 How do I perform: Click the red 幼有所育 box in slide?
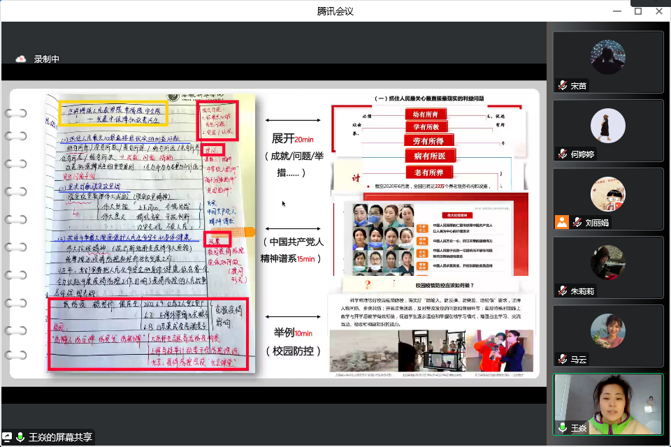click(x=435, y=115)
